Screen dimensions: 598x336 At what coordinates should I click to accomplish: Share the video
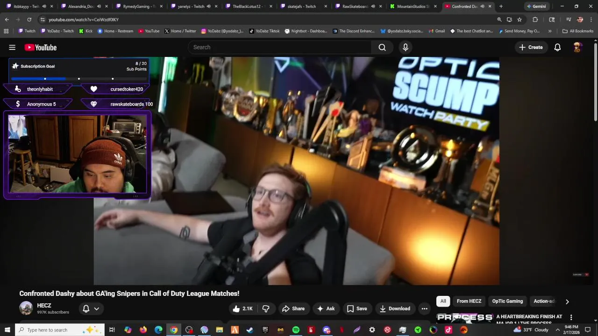tap(293, 308)
